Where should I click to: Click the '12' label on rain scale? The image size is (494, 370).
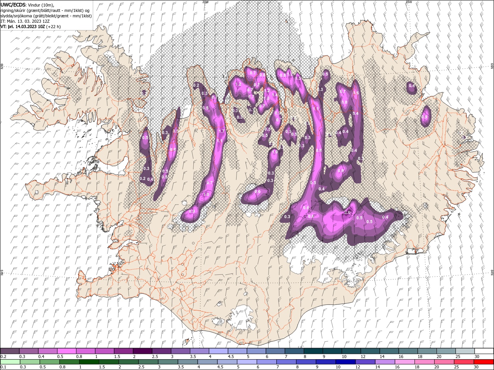click(358, 367)
